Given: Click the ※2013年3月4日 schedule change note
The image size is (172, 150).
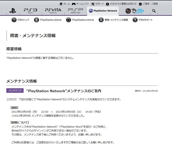Looking at the screenshot, I should pyautogui.click(x=48, y=116).
